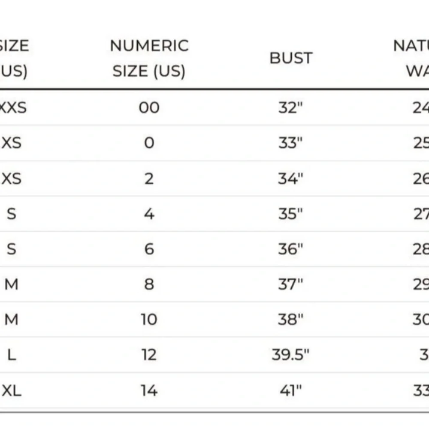This screenshot has width=429, height=429.
Task: Select numeric size 0 cell
Action: (x=149, y=143)
